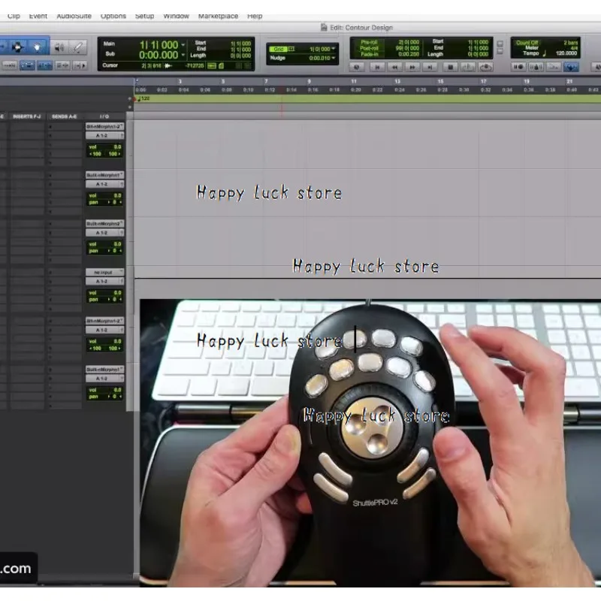This screenshot has width=601, height=601.
Task: Click the Stop transport button
Action: (450, 67)
